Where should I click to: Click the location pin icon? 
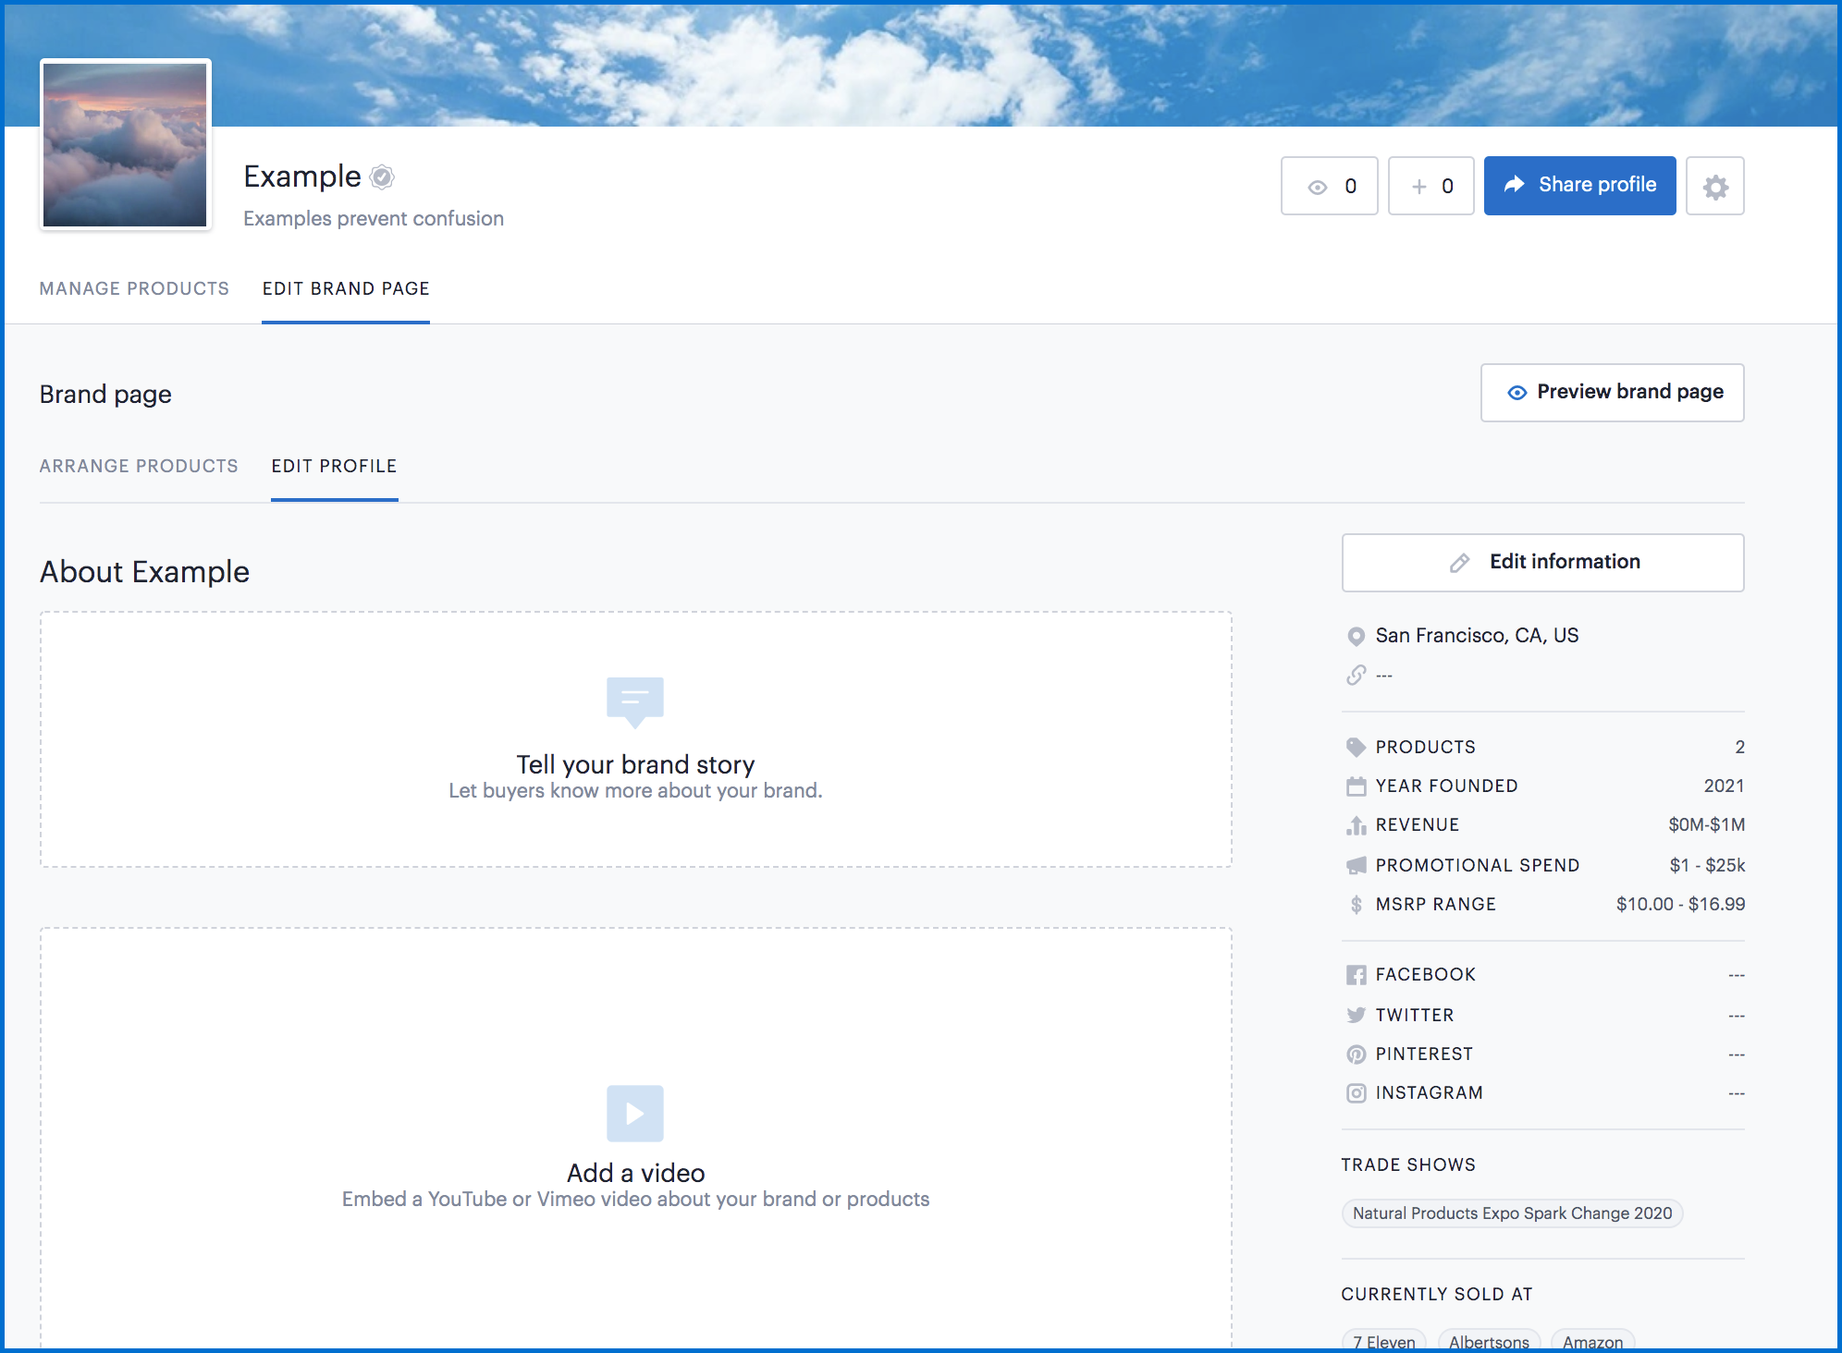1356,636
